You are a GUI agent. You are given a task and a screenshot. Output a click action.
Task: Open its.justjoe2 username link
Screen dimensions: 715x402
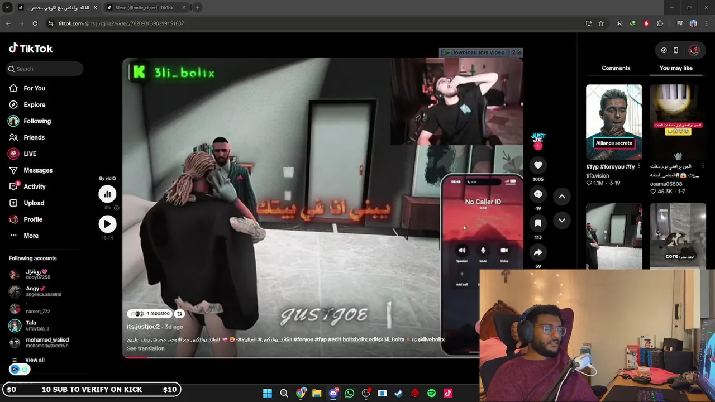[x=144, y=327]
